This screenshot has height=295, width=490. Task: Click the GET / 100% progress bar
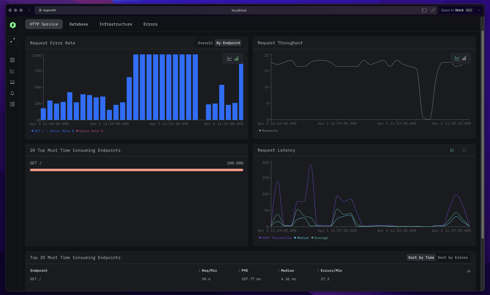(x=136, y=170)
